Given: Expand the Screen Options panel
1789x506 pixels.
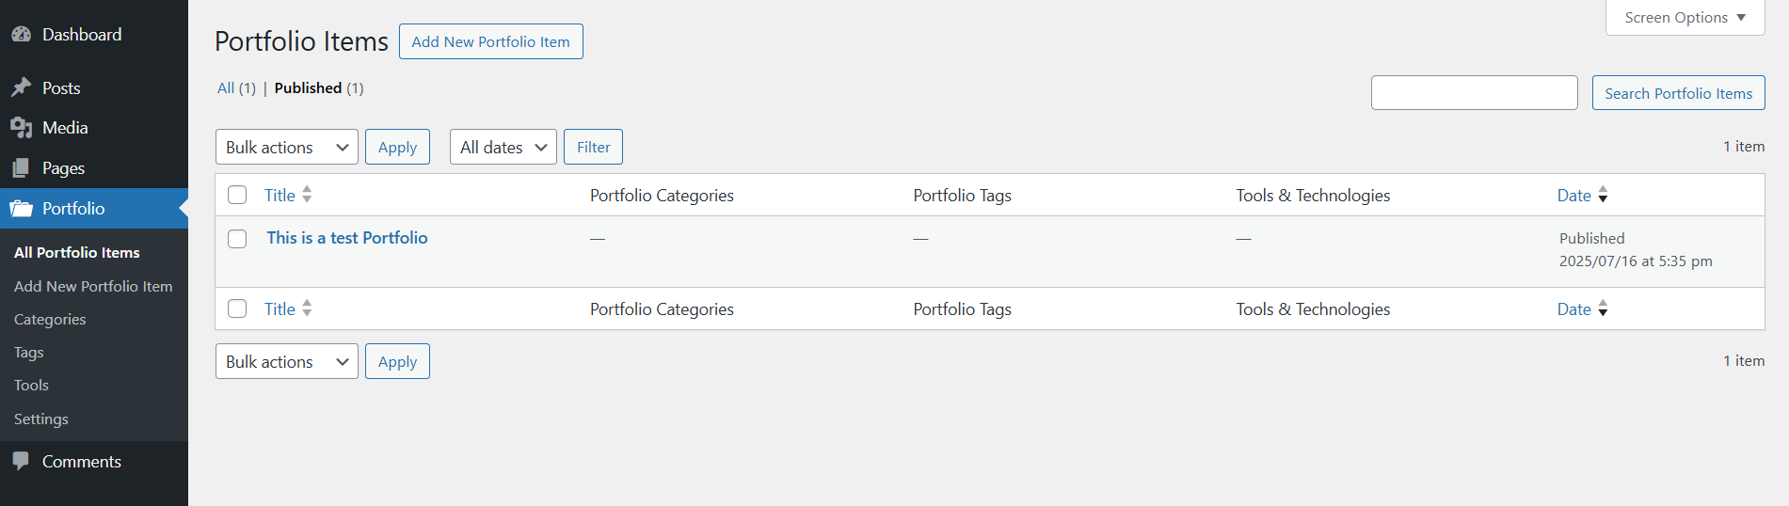Looking at the screenshot, I should pyautogui.click(x=1685, y=18).
